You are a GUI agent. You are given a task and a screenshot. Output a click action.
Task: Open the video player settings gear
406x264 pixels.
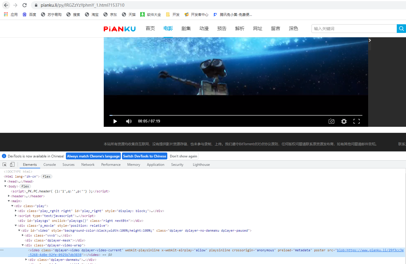[344, 121]
